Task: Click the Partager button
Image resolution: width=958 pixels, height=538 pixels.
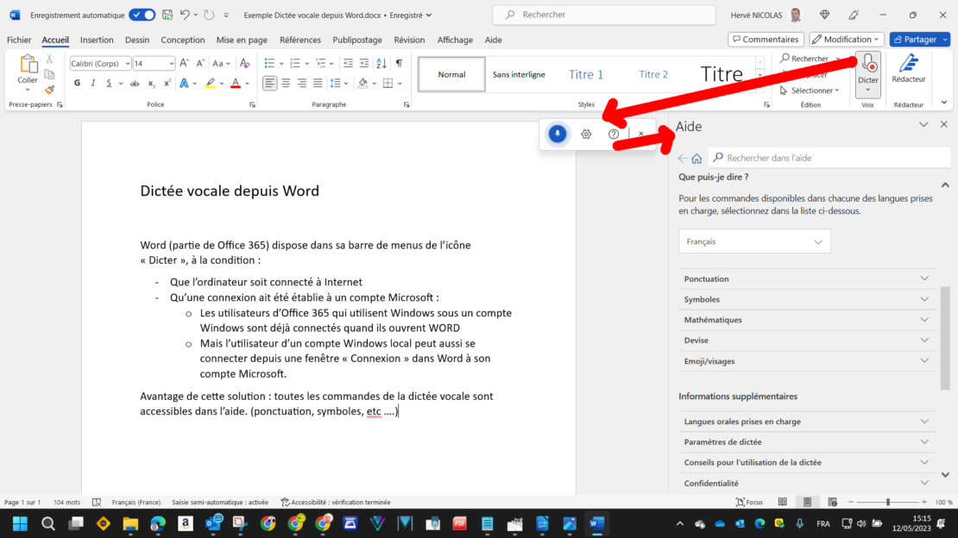Action: point(915,39)
